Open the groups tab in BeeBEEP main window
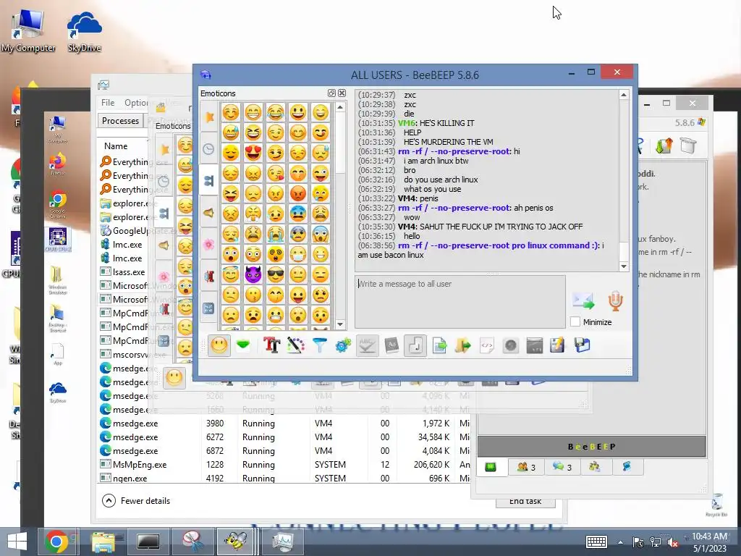This screenshot has width=741, height=556. (x=595, y=467)
